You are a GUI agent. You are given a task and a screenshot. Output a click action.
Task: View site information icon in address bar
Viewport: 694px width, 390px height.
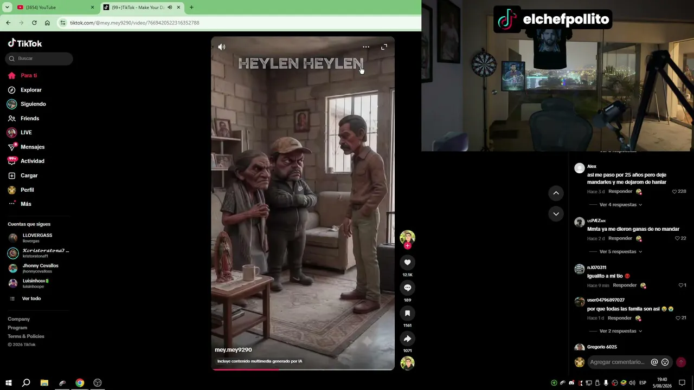click(x=63, y=23)
